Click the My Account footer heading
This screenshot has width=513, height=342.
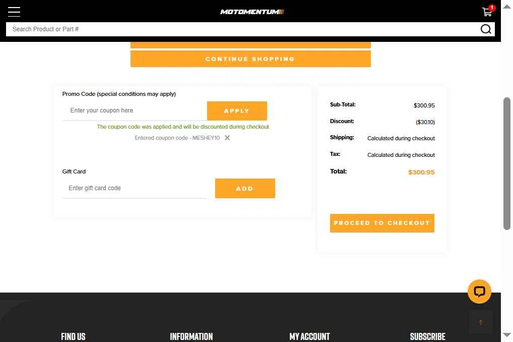tap(309, 336)
